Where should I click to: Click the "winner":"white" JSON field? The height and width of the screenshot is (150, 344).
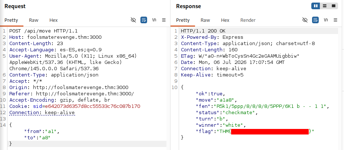point(221,125)
